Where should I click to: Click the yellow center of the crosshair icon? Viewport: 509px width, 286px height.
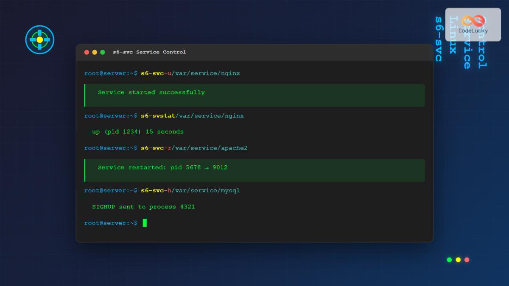[39, 39]
